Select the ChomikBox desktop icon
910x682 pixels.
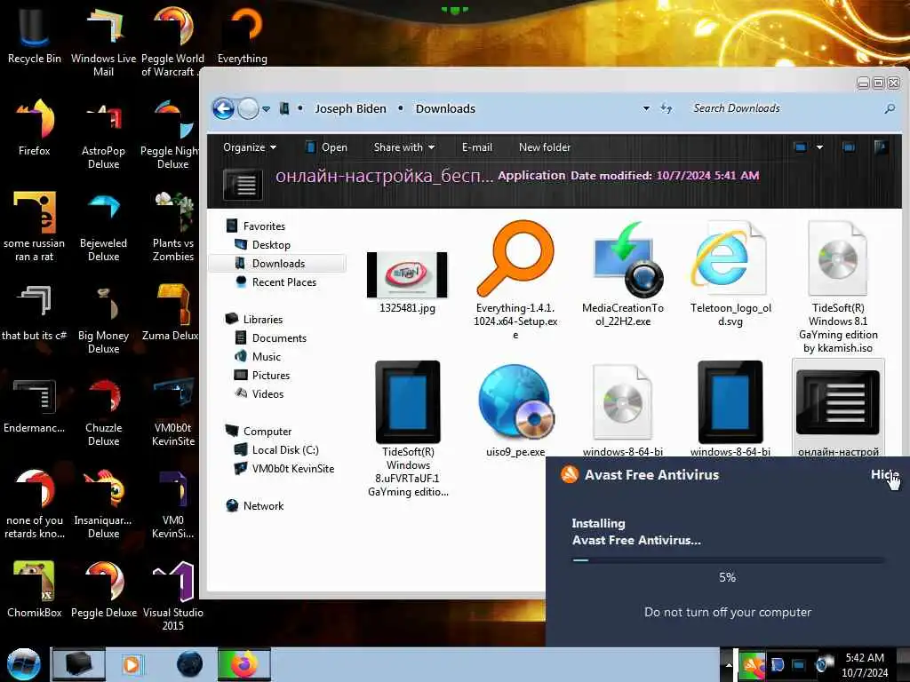pyautogui.click(x=35, y=590)
